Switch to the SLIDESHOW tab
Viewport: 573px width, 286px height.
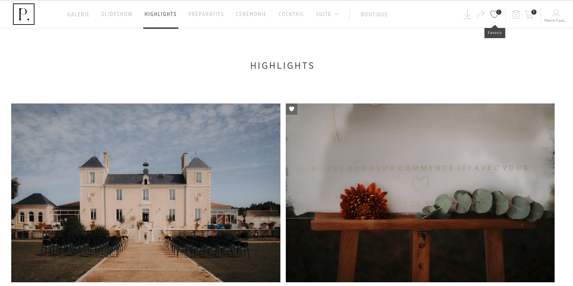click(x=117, y=14)
